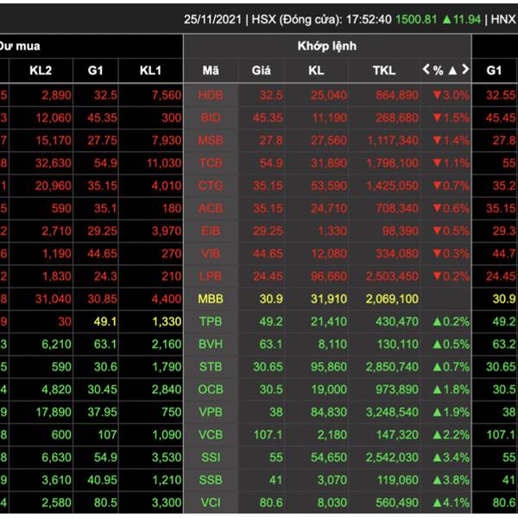Open stock ticker OCB
Screen dimensions: 518x518
(x=211, y=389)
